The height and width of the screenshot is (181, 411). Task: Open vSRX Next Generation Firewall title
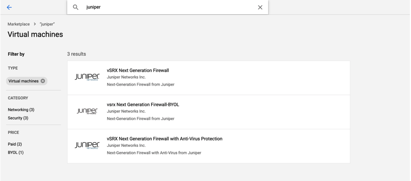coord(138,70)
